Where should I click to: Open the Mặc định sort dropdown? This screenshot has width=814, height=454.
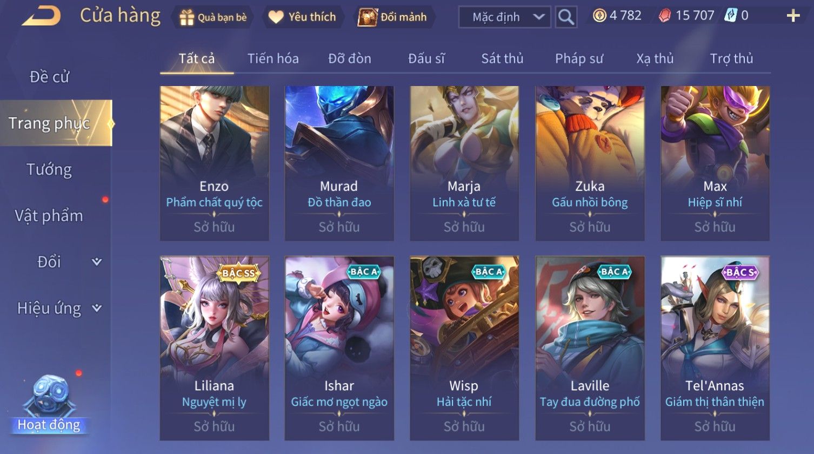[505, 17]
